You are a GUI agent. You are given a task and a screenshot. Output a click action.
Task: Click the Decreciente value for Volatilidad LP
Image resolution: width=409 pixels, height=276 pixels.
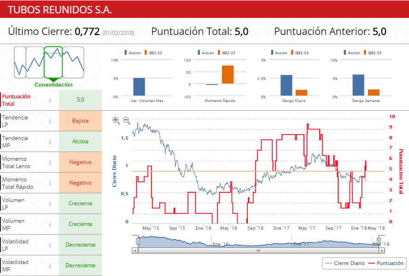click(x=80, y=245)
